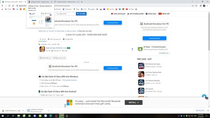Open the Chrome profile avatar

coord(204,6)
